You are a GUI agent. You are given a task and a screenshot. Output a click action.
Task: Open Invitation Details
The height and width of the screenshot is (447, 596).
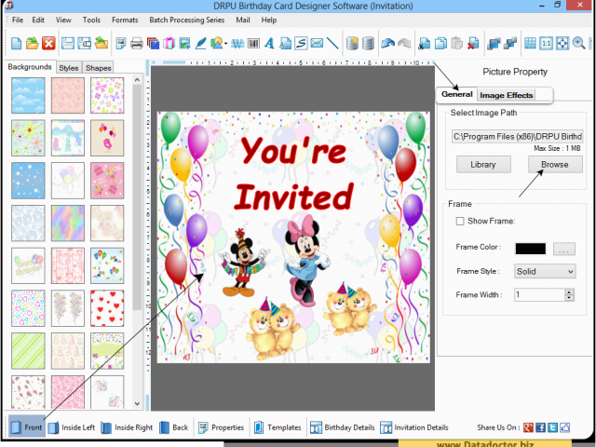[x=414, y=427]
